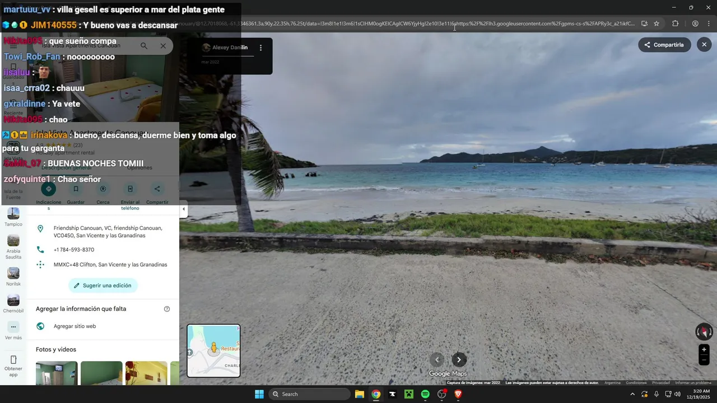
Task: Click the Condiciones footer link
Action: point(636,383)
